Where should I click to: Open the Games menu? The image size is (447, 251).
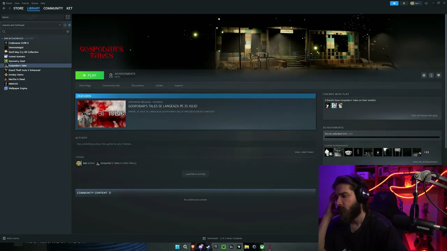[35, 3]
